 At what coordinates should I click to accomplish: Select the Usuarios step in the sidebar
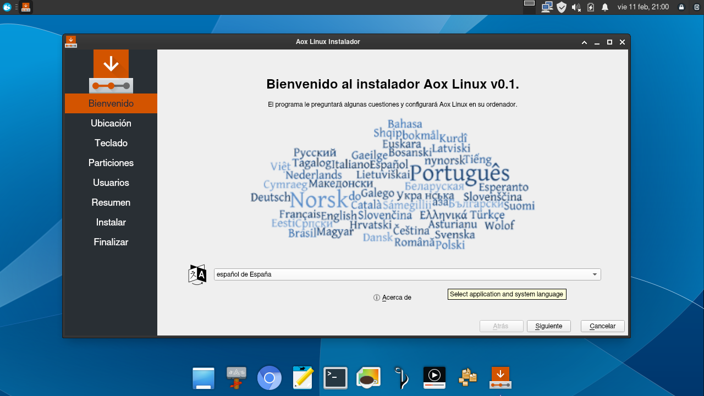[x=111, y=183]
